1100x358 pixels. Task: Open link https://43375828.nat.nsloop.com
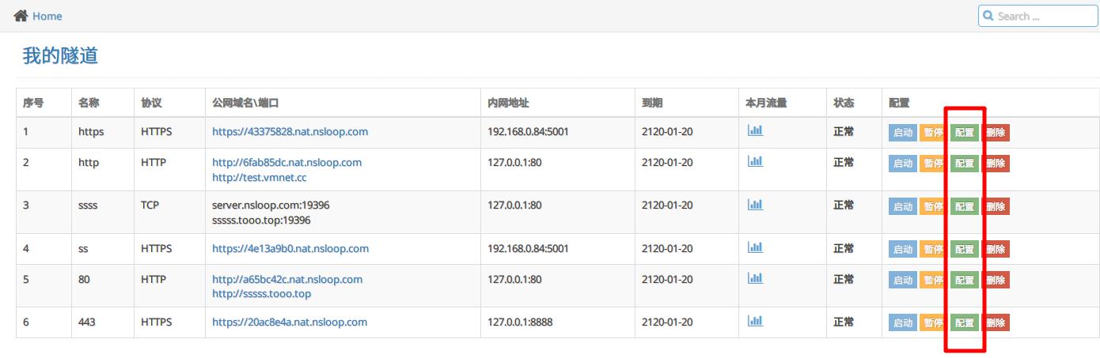[x=290, y=132]
